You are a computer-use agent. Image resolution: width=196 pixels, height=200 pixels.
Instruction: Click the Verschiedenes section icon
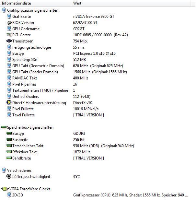pos(4,170)
